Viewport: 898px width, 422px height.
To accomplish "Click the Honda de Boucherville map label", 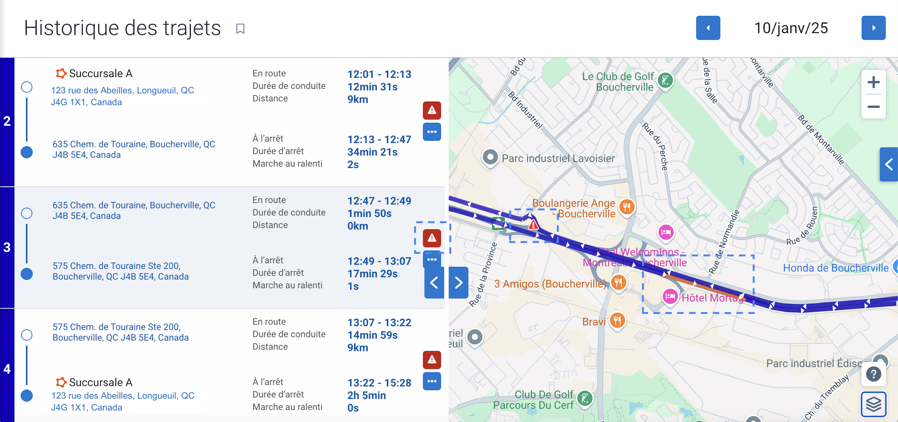I will (x=836, y=268).
